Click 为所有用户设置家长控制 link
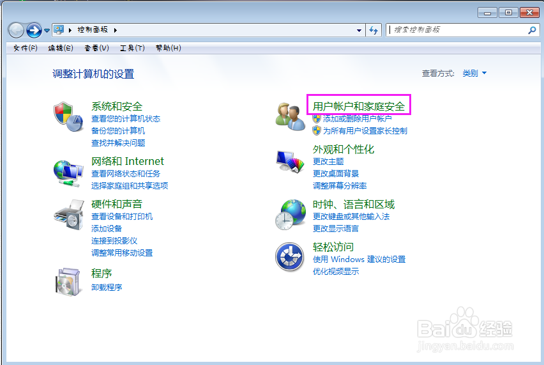Viewport: 544px width, 365px height. pos(365,131)
